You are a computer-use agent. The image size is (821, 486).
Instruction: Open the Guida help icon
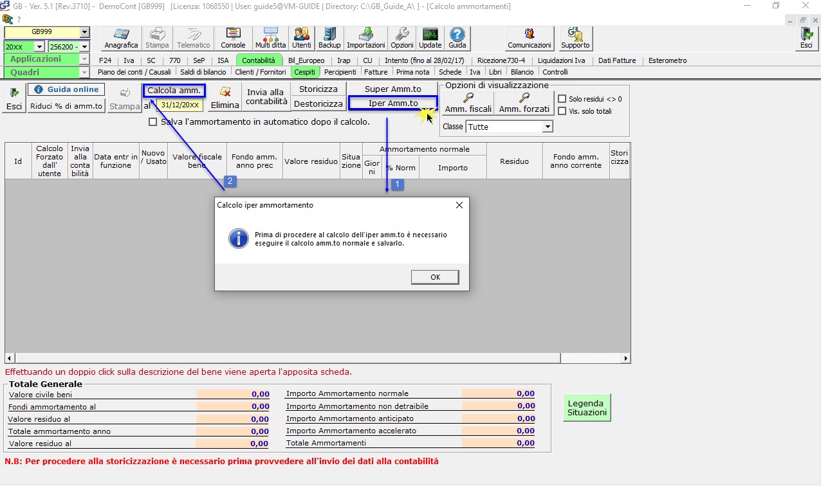457,39
